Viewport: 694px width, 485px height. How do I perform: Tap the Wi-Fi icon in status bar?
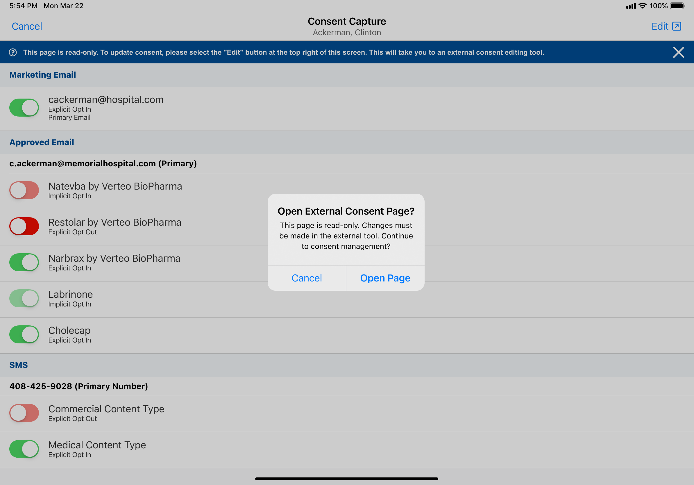pos(642,6)
